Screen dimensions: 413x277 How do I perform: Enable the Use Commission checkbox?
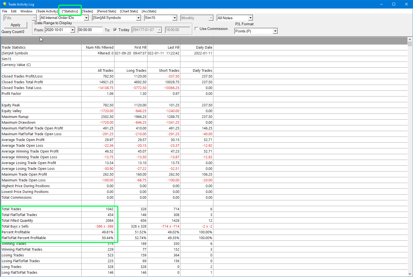tap(196, 29)
